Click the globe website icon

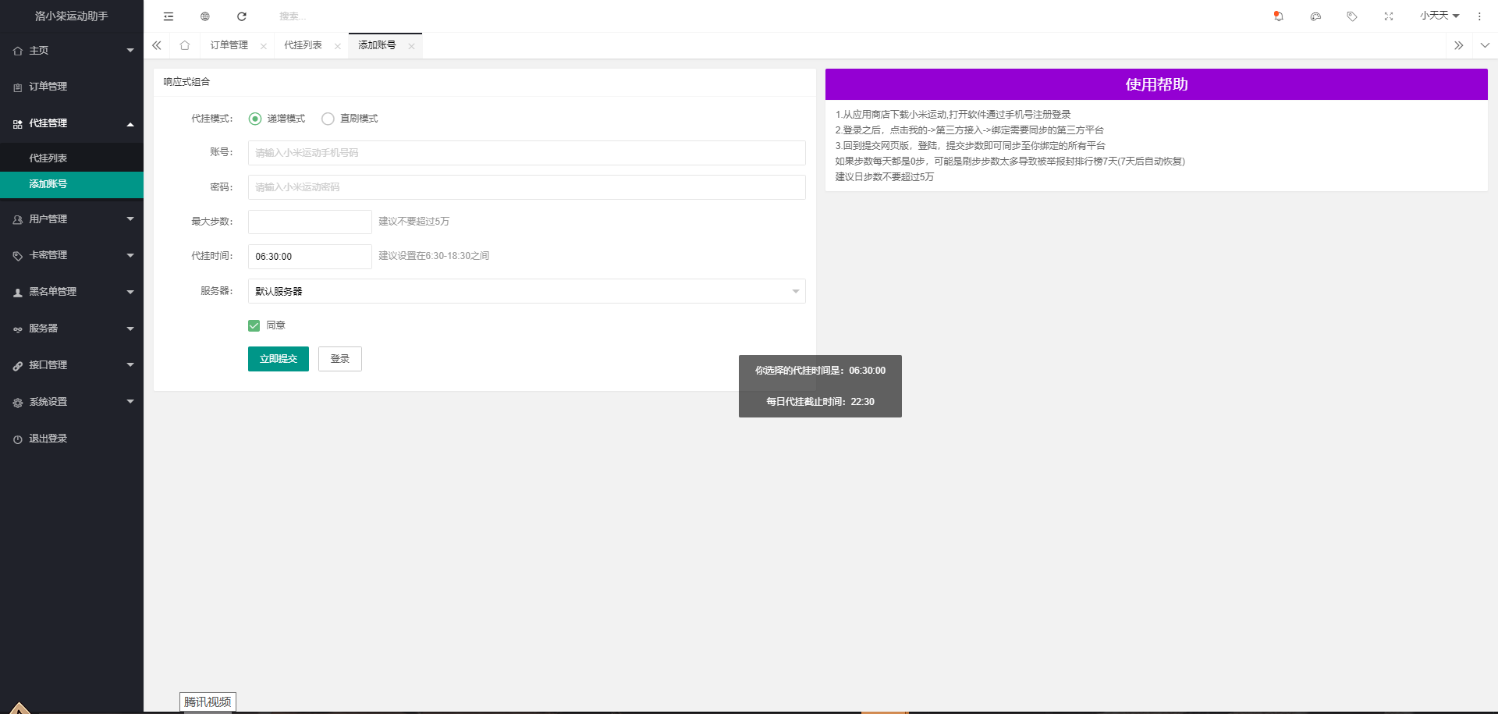[x=205, y=16]
